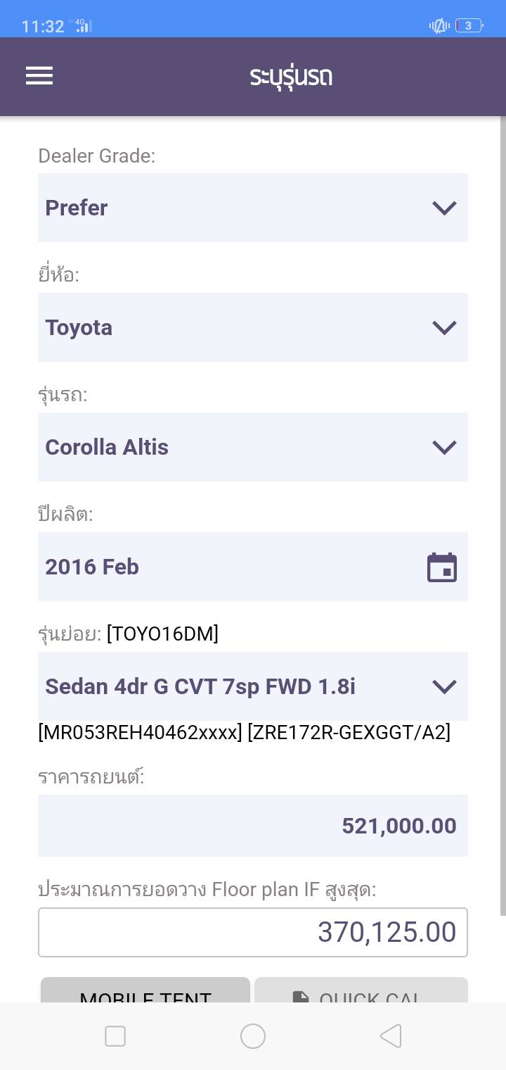Screen dimensions: 506x1070
Task: Open the hamburger navigation menu
Action: (39, 76)
